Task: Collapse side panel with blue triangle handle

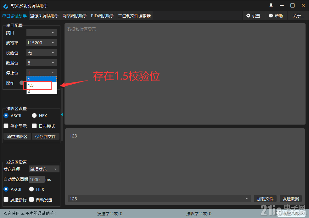Action: 62,115
